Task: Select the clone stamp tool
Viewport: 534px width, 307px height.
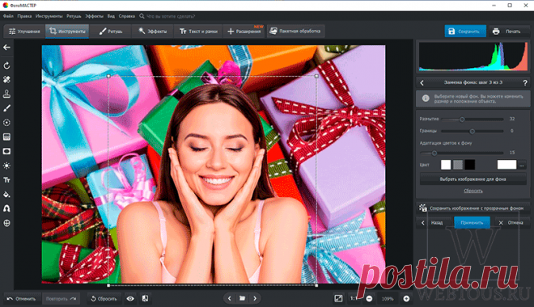Action: click(x=6, y=94)
